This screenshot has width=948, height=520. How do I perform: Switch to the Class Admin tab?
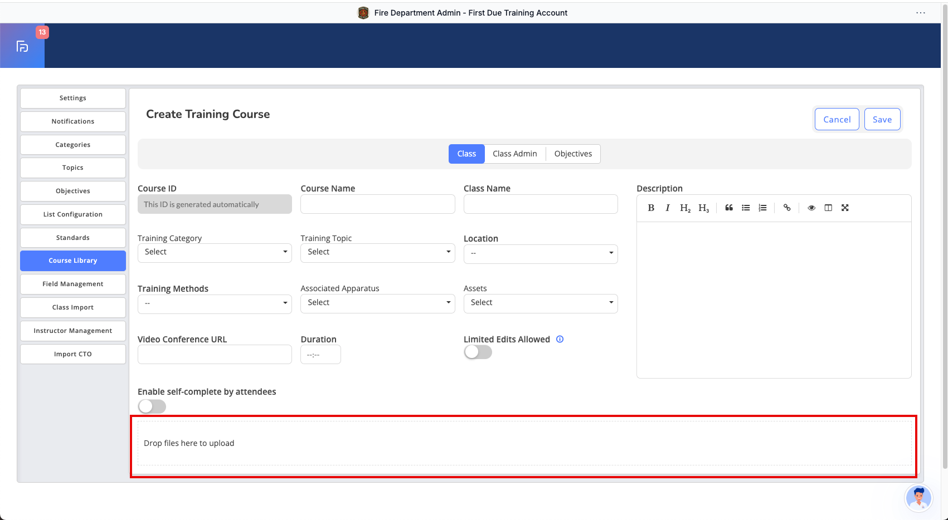pyautogui.click(x=514, y=154)
